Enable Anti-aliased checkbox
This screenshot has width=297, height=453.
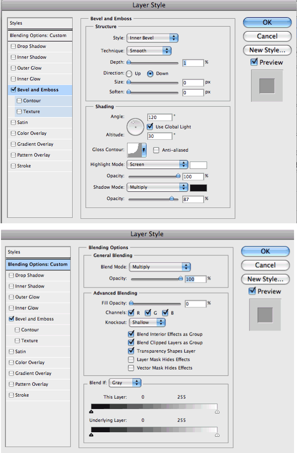tap(156, 150)
